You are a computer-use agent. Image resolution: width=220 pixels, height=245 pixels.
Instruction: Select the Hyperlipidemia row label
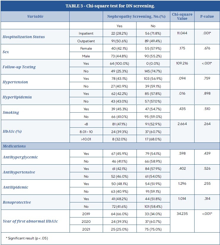click(x=17, y=97)
